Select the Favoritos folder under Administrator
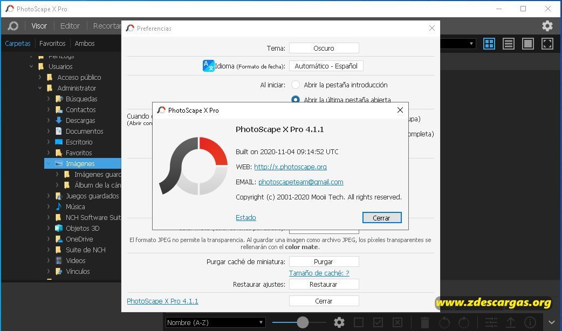 [x=79, y=153]
